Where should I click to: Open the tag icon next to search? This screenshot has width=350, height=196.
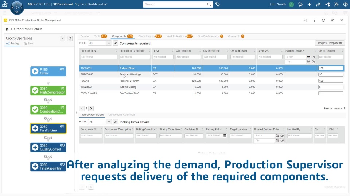tap(218, 4)
